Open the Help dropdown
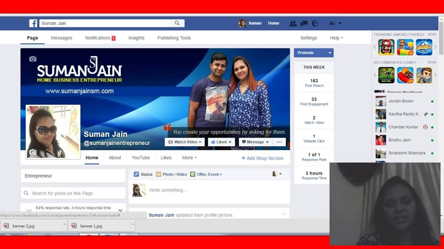 pos(336,38)
